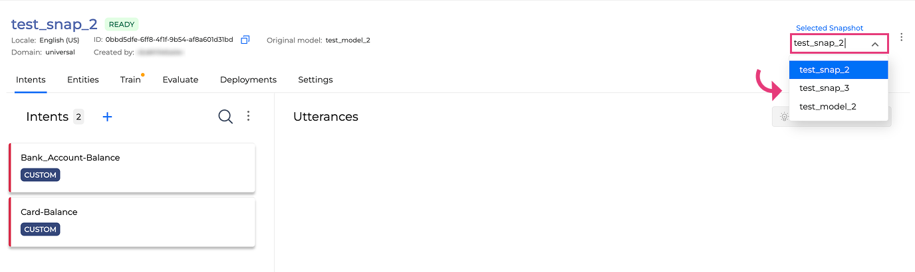Open the Intents panel three-dot menu
915x272 pixels.
[x=249, y=116]
